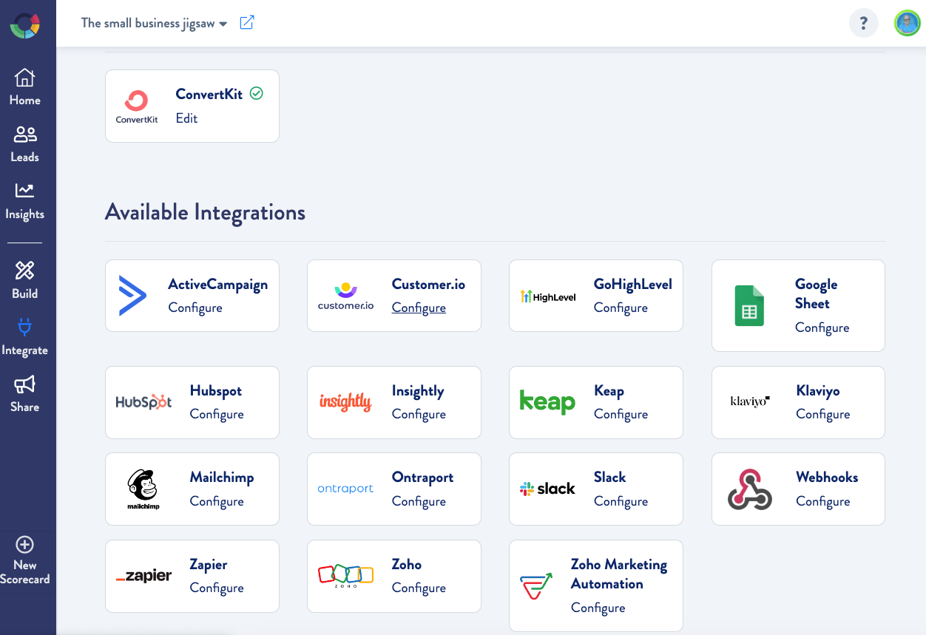Open the user profile avatar
This screenshot has width=926, height=635.
pyautogui.click(x=908, y=23)
